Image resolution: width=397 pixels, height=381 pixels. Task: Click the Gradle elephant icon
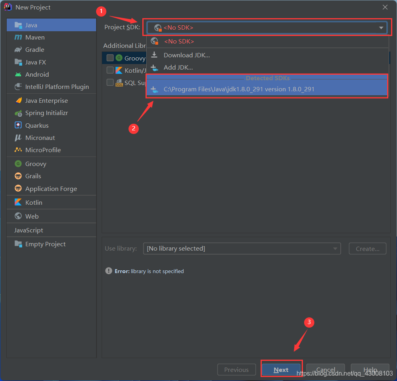pos(18,49)
